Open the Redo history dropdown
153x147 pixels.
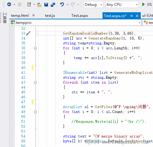tap(78, 5)
